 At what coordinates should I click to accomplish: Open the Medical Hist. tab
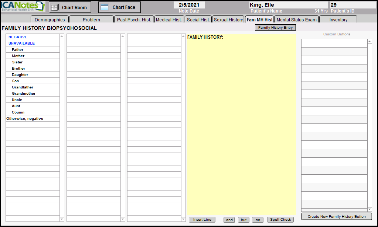pos(169,20)
